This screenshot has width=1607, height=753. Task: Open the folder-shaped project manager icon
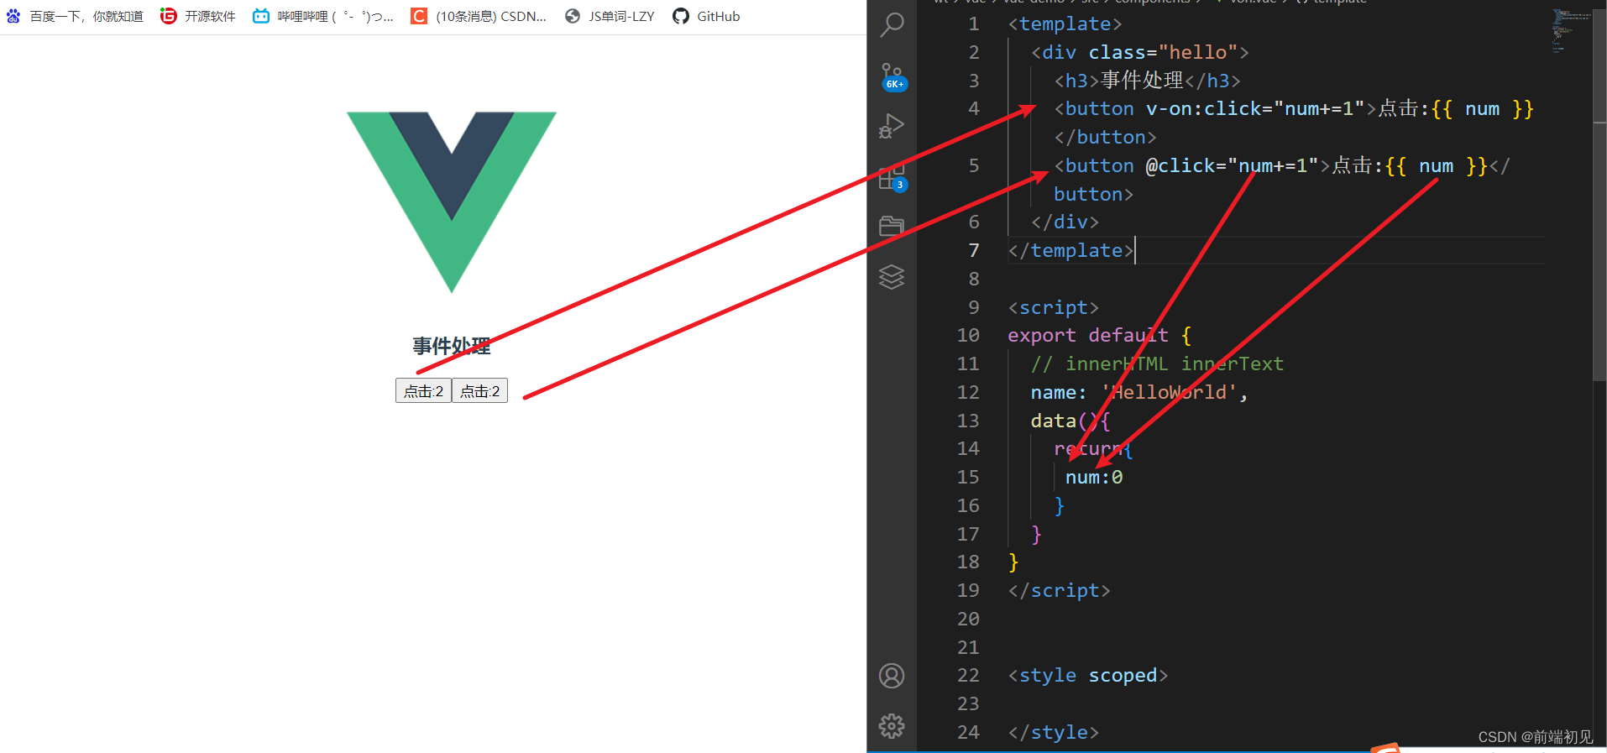[x=892, y=226]
